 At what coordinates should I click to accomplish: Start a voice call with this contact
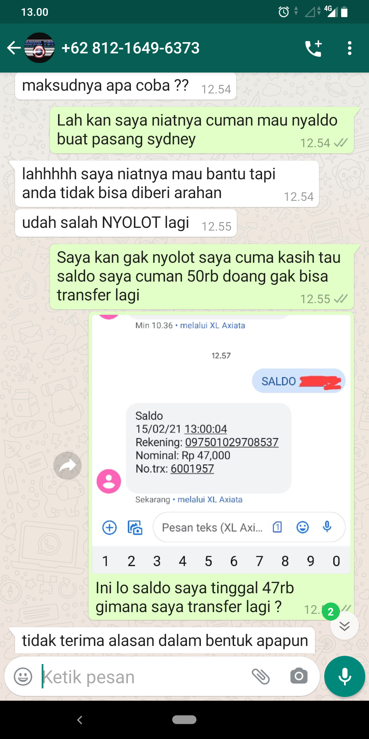pyautogui.click(x=314, y=48)
